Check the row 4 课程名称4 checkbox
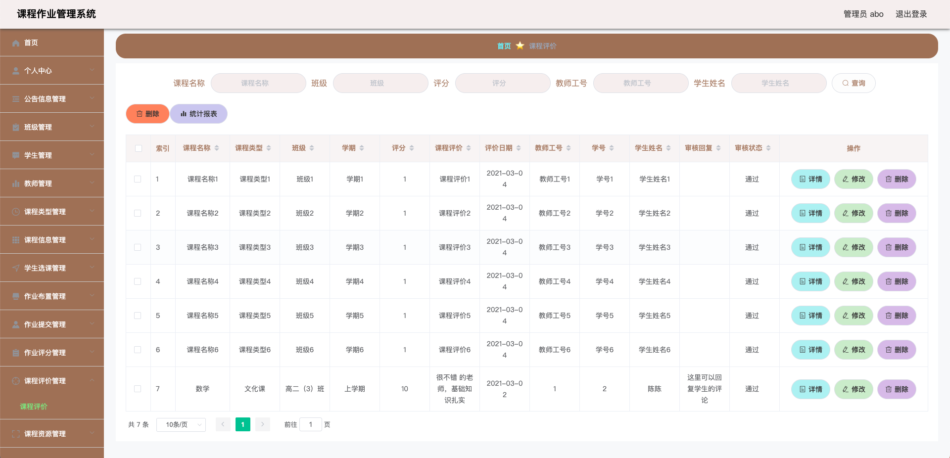 (138, 281)
